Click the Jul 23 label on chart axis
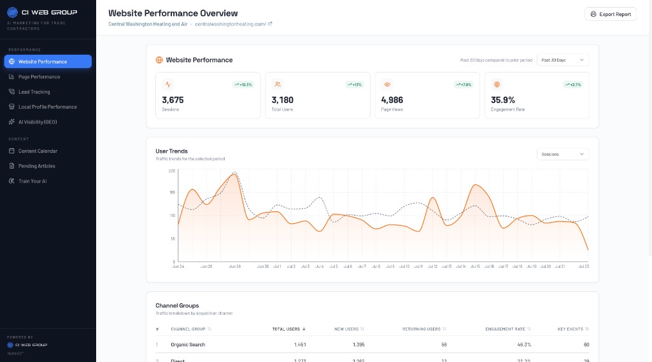Viewport: 652px width, 362px height. pos(584,266)
